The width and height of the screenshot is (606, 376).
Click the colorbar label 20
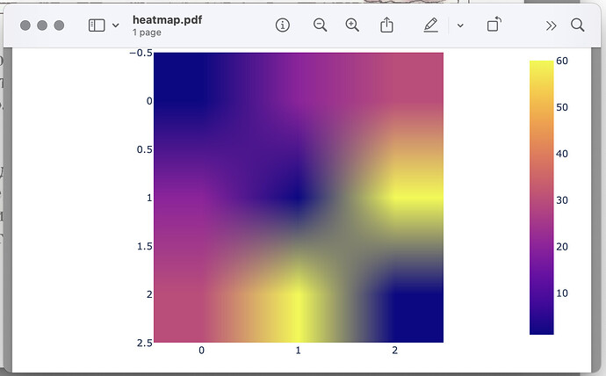pyautogui.click(x=562, y=247)
